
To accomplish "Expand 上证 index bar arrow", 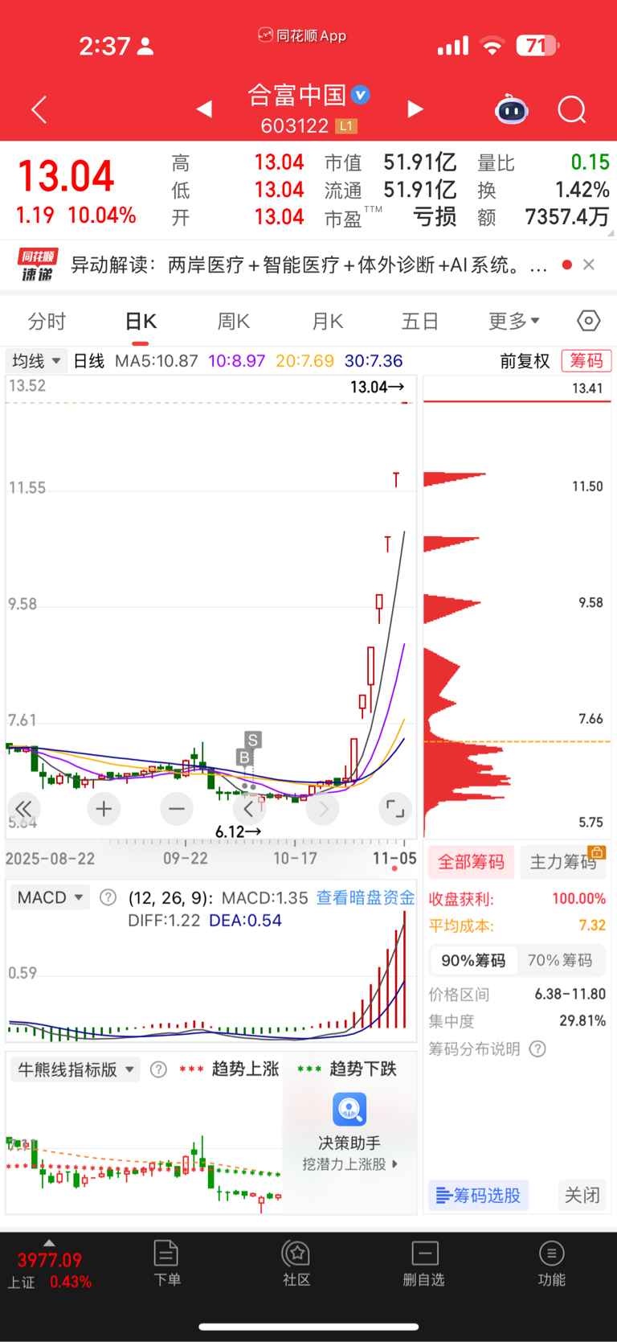I will coord(49,1243).
